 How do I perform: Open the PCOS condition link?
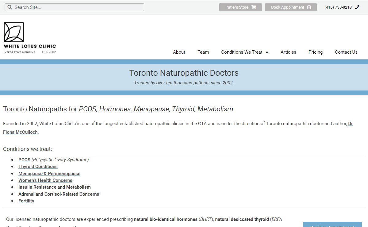pos(24,160)
